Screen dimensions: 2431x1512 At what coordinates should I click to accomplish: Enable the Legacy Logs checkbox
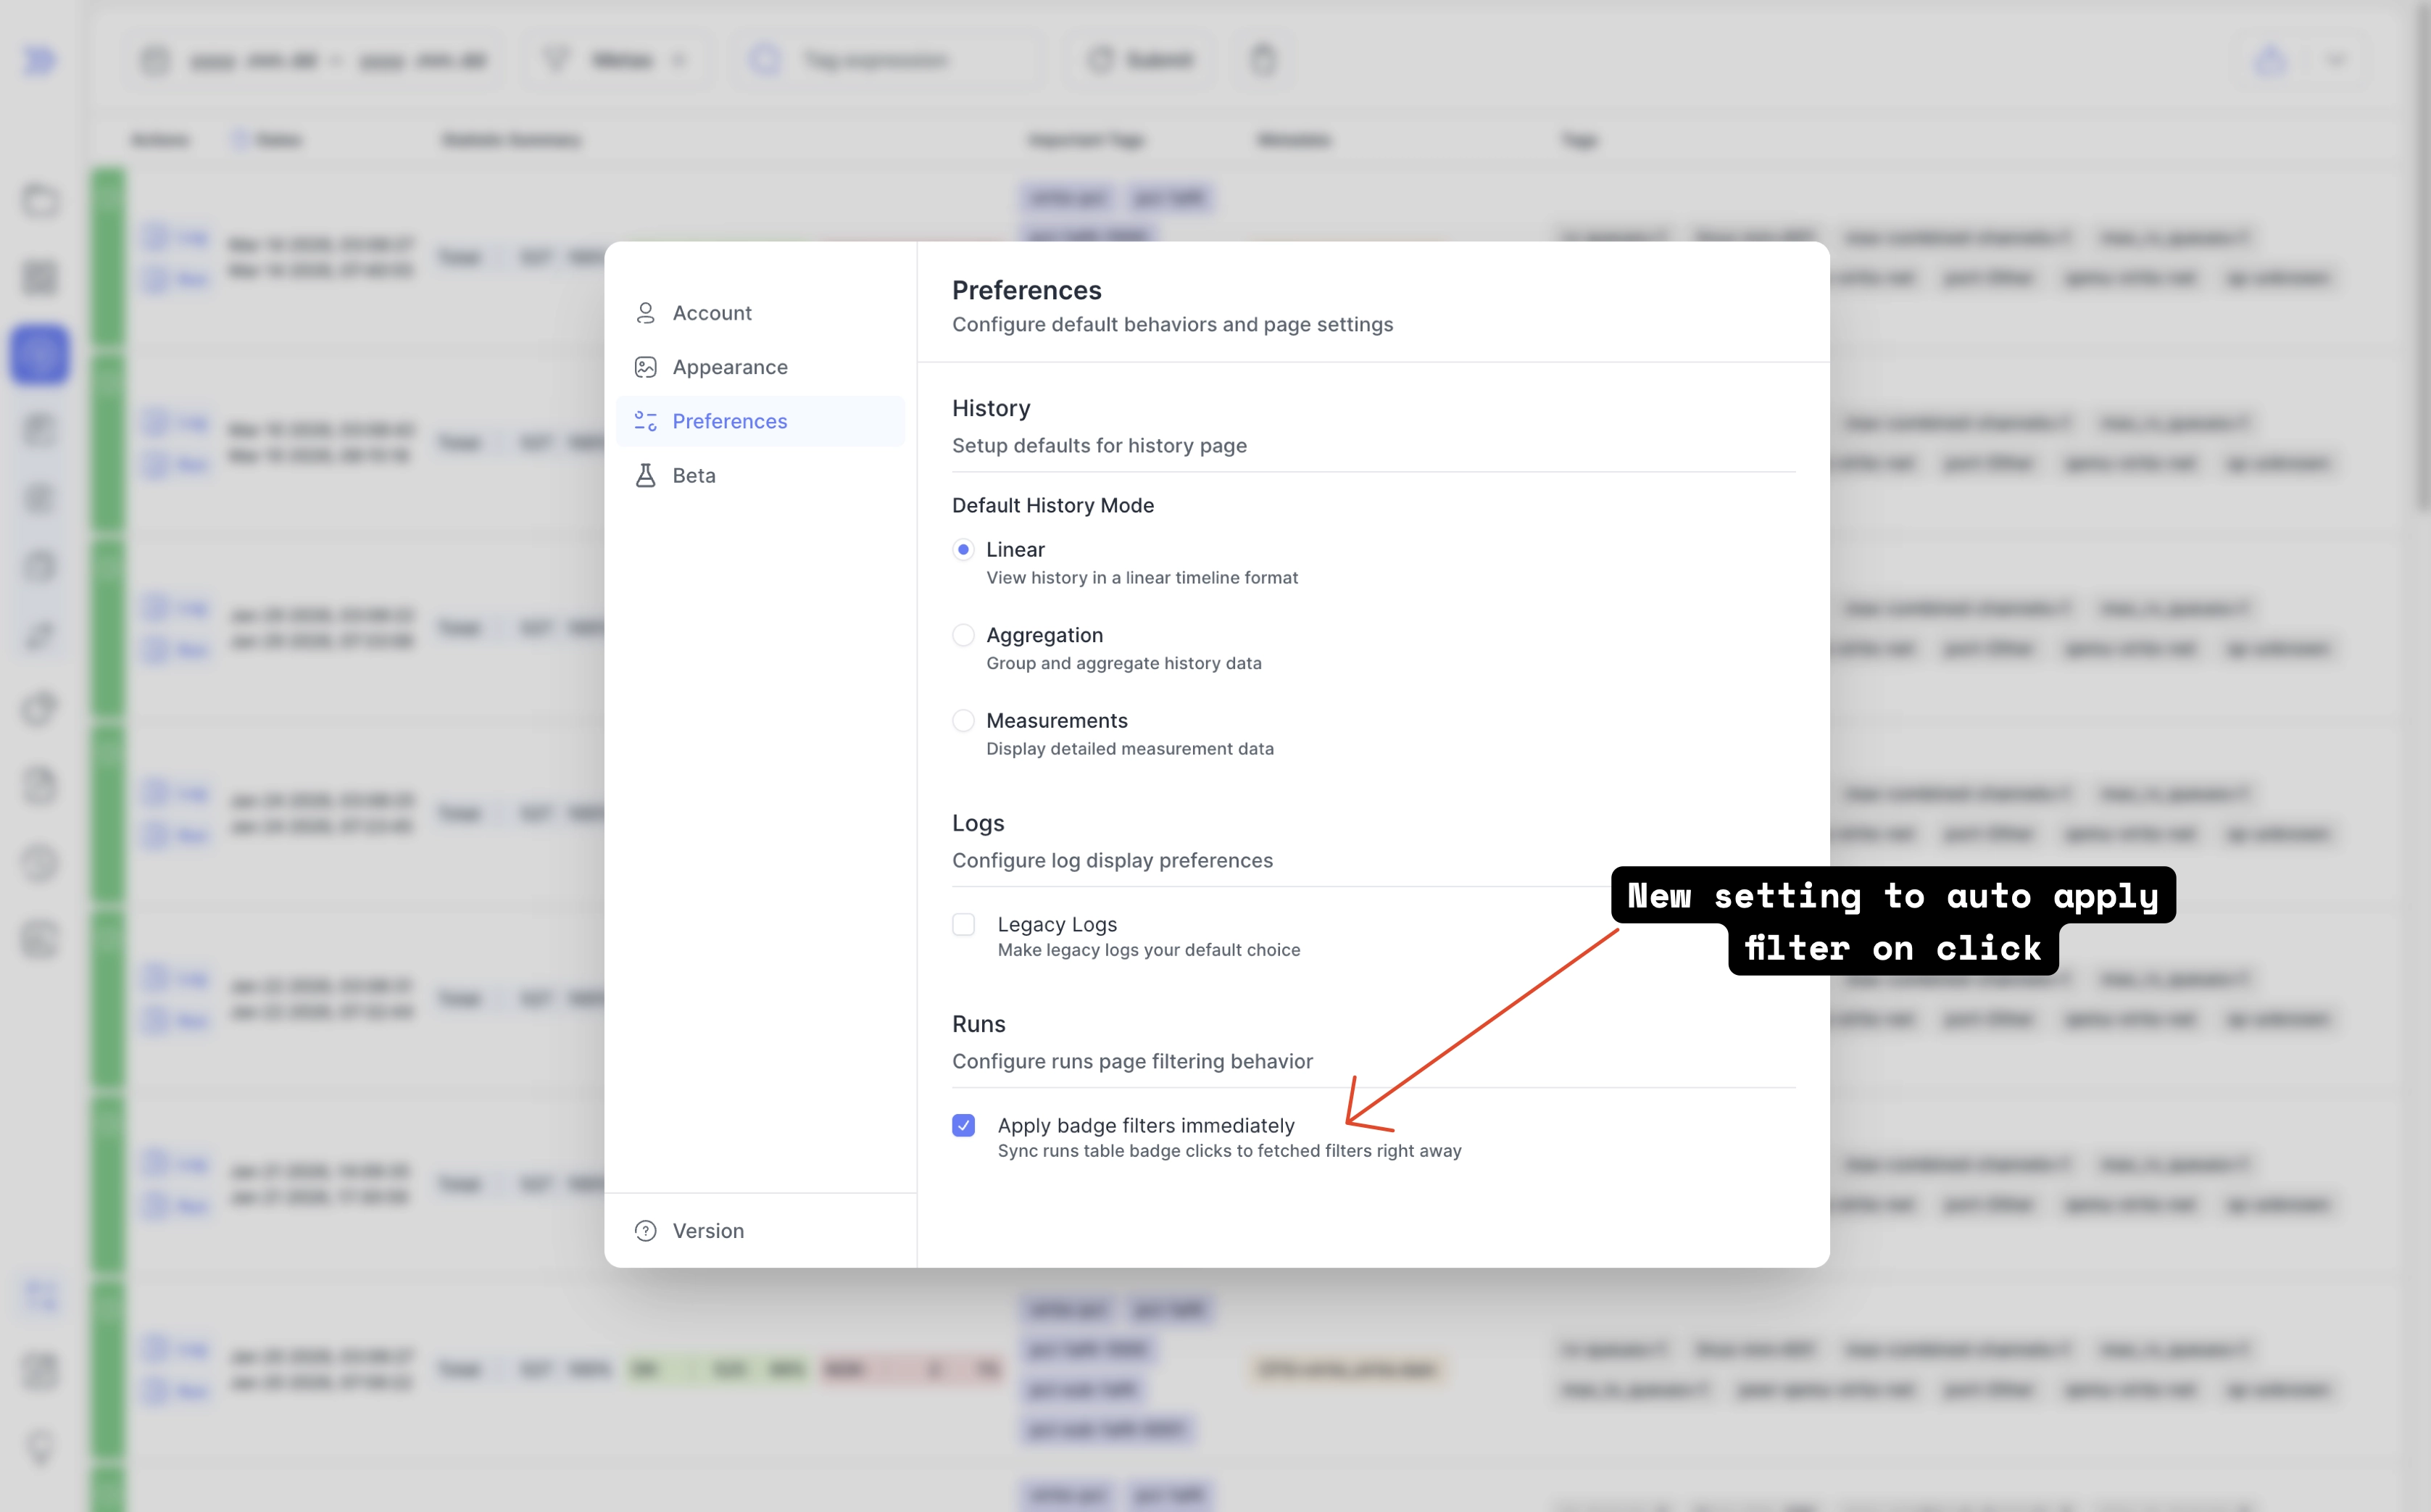tap(963, 924)
